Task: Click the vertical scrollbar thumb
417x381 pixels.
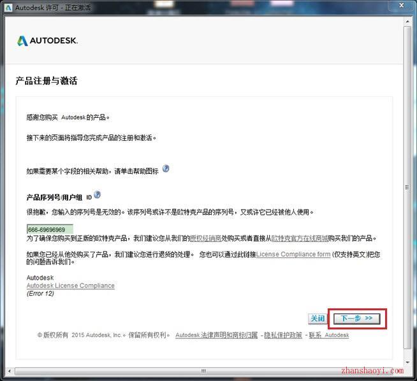Action: click(x=407, y=187)
